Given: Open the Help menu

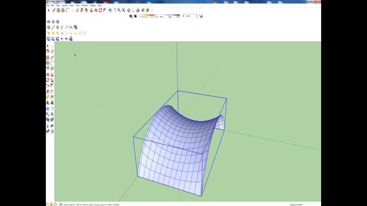Looking at the screenshot, I should (x=99, y=5).
